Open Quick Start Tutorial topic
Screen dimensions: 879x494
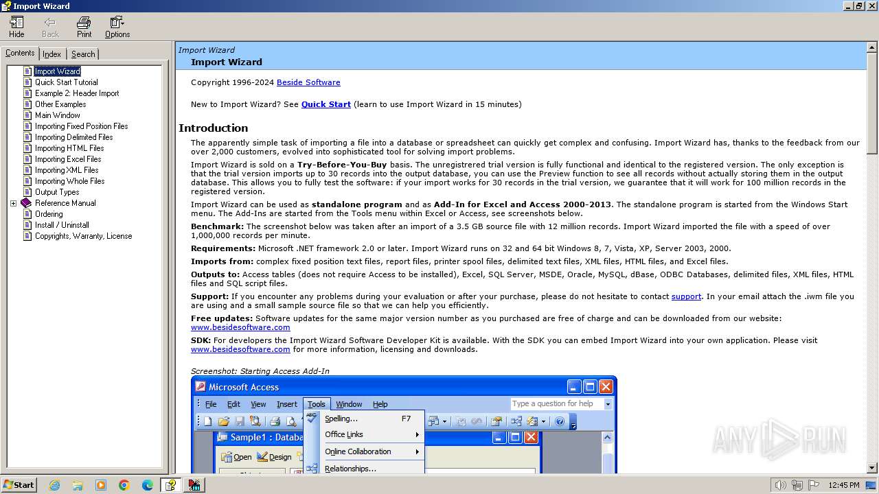pyautogui.click(x=67, y=82)
